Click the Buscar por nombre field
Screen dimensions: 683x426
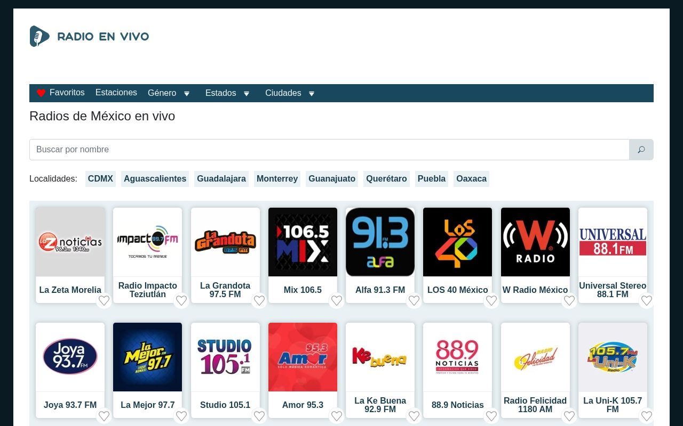click(329, 150)
